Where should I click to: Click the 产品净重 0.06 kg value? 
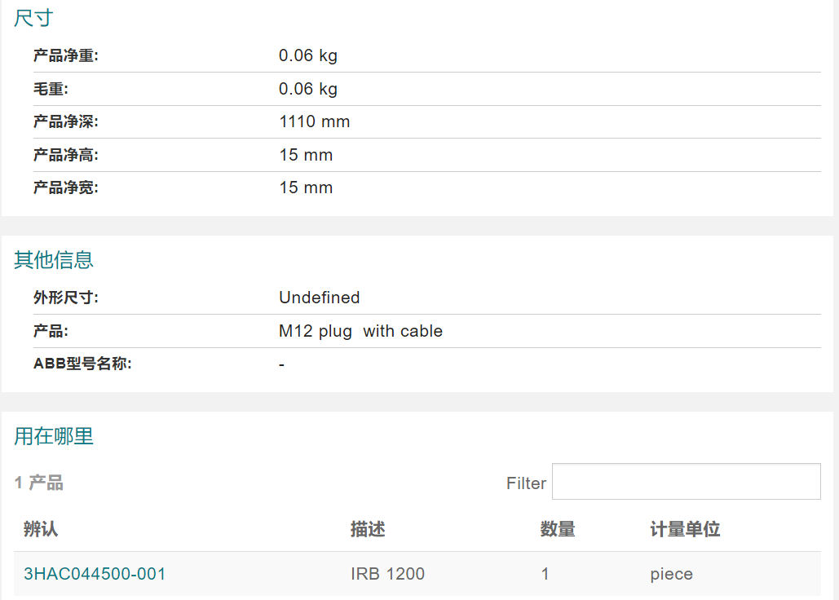coord(308,55)
